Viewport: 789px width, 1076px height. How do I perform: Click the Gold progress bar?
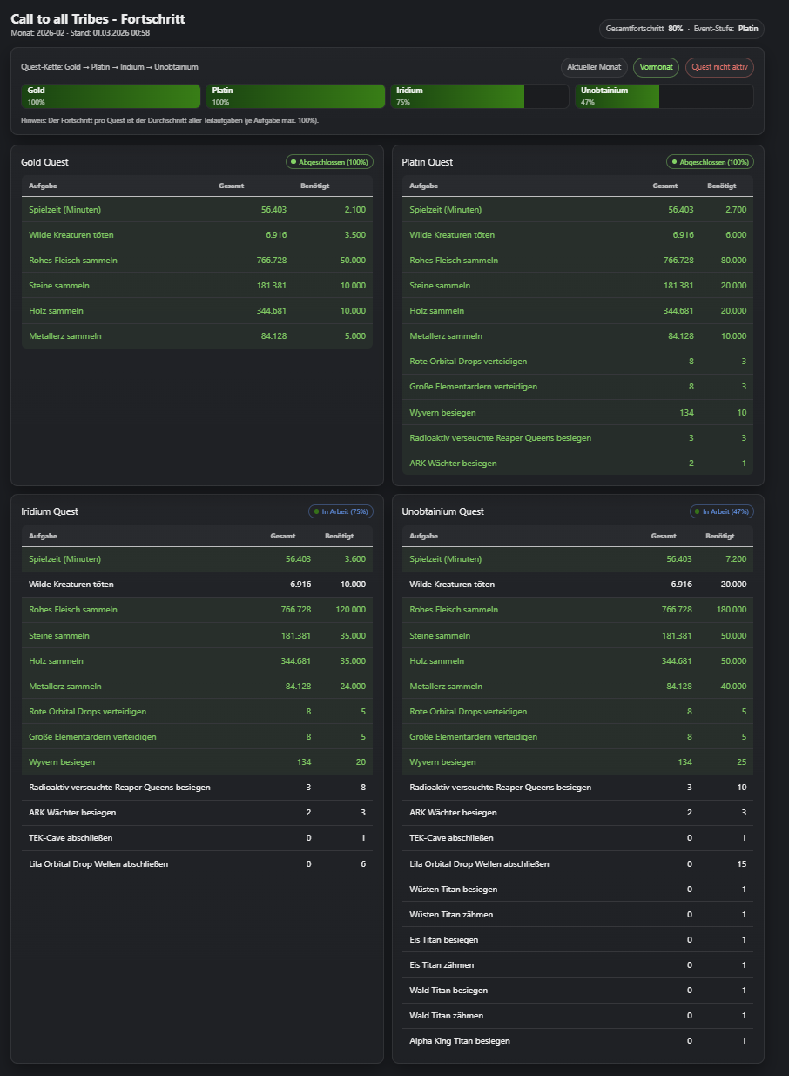tap(111, 96)
